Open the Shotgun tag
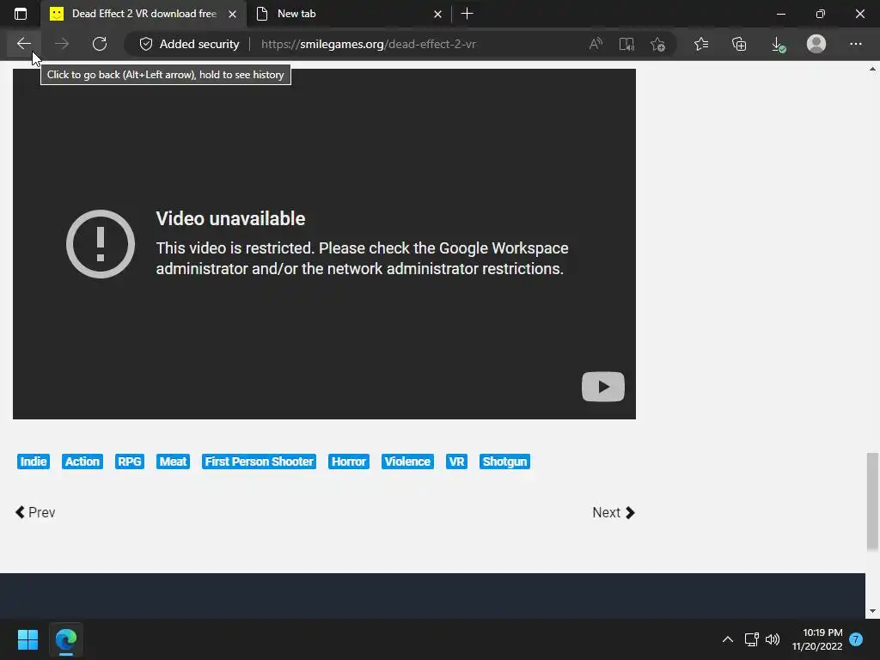Image resolution: width=880 pixels, height=660 pixels. pyautogui.click(x=504, y=461)
